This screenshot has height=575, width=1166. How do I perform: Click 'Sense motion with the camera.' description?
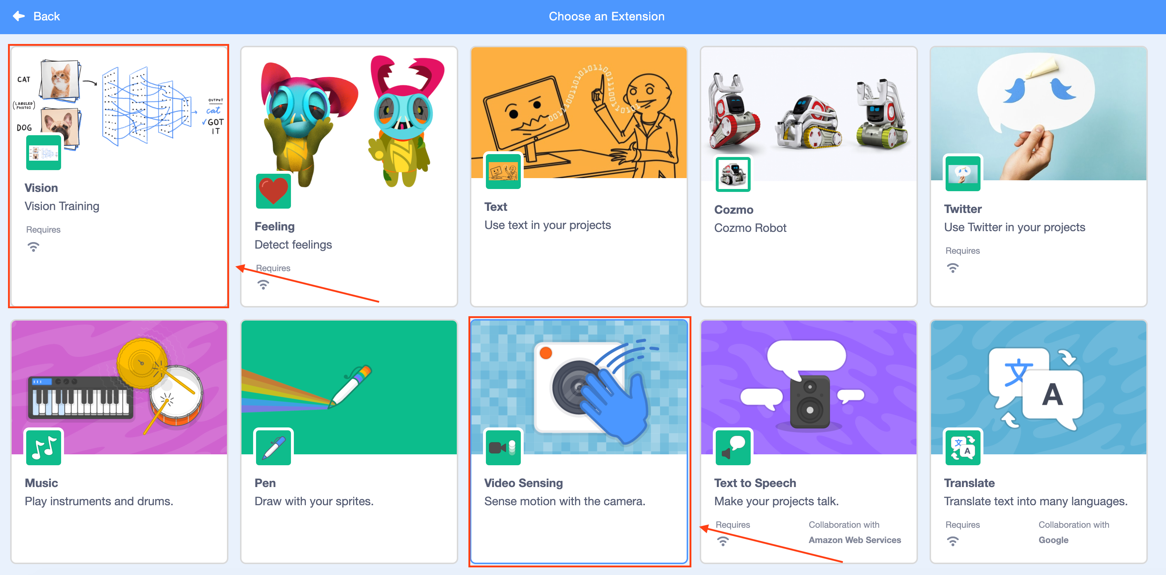[x=565, y=501]
